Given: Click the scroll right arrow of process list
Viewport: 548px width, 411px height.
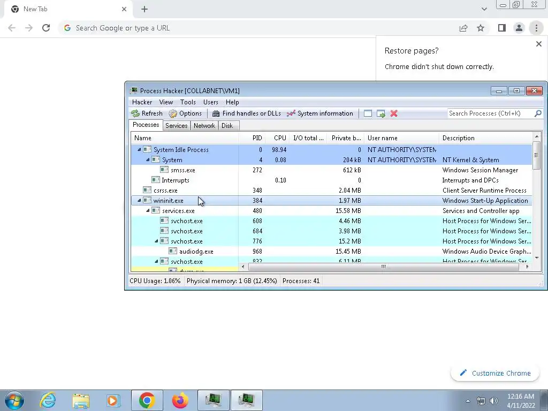Looking at the screenshot, I should [x=527, y=267].
